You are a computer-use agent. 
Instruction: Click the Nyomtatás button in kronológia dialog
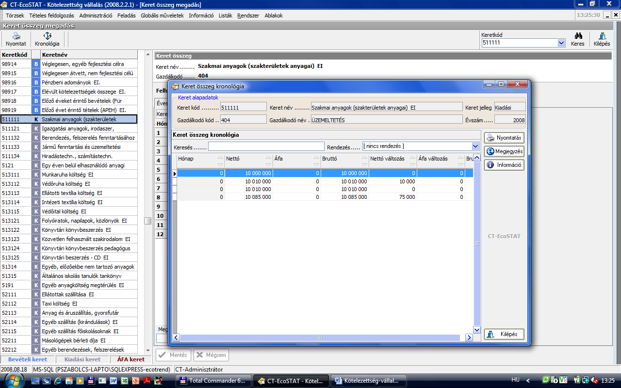(x=504, y=138)
